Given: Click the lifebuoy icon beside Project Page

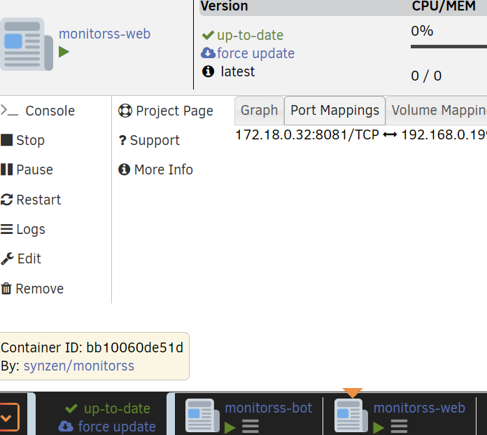Looking at the screenshot, I should (x=125, y=111).
